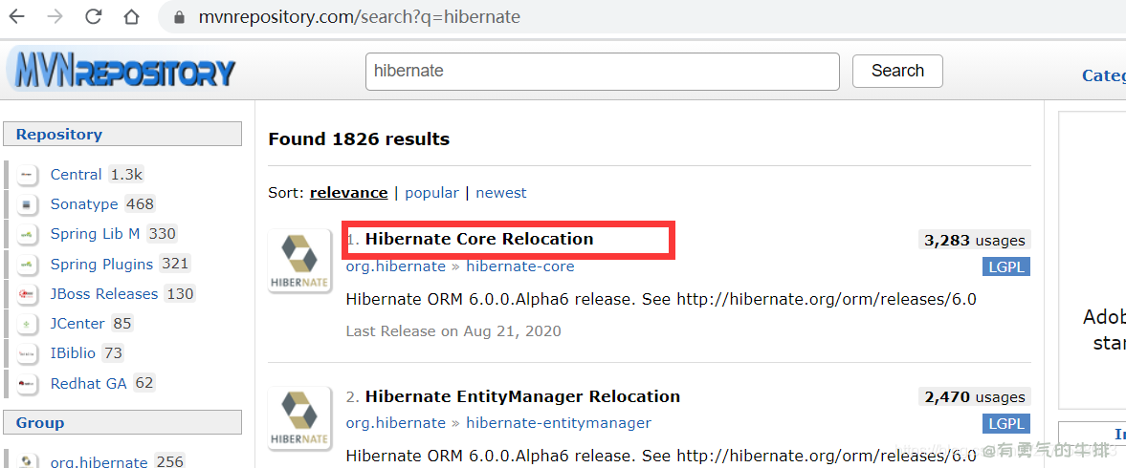Click the browser back arrow
This screenshot has height=468, width=1126.
[x=17, y=17]
